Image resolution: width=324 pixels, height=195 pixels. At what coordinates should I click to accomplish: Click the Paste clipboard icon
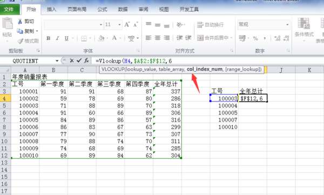[8, 23]
